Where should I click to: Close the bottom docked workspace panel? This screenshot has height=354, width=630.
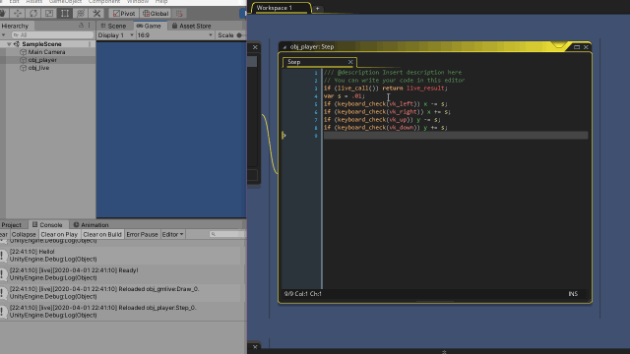[255, 347]
